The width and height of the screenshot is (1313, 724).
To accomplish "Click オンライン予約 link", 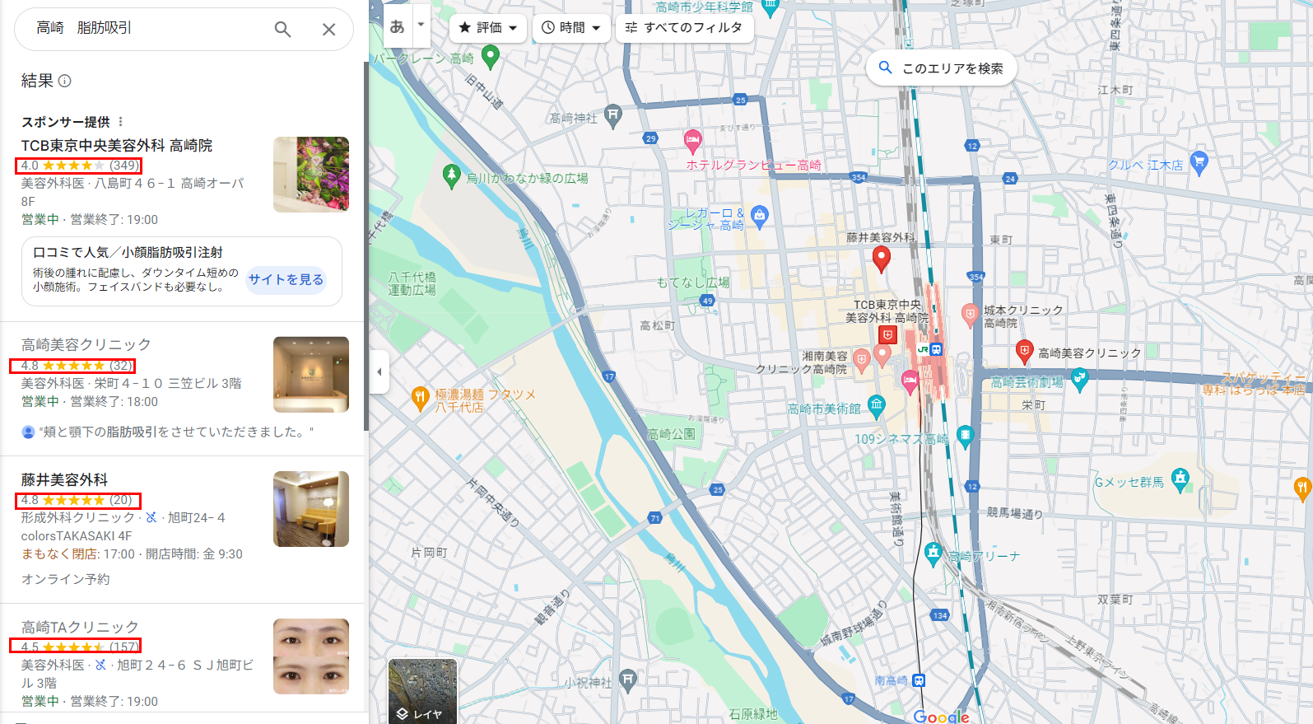I will (x=66, y=579).
